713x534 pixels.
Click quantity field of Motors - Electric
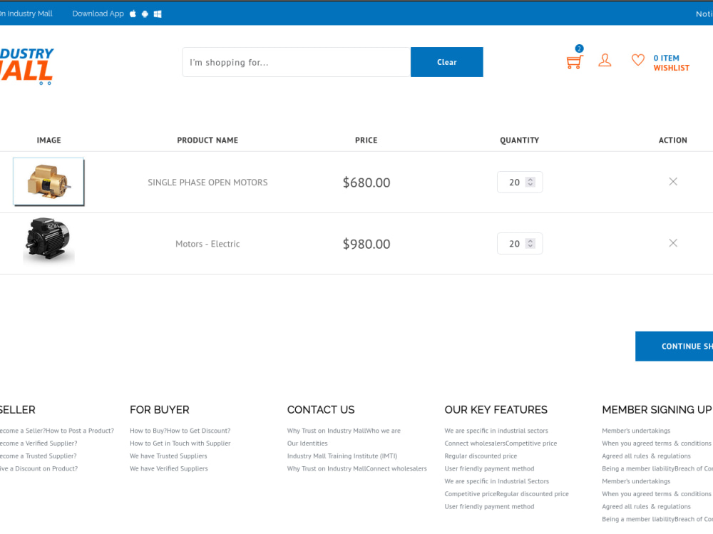[x=520, y=243]
